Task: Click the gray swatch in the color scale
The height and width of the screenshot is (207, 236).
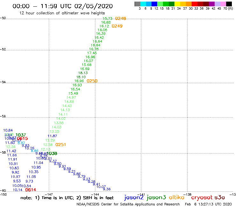Action: point(137,4)
